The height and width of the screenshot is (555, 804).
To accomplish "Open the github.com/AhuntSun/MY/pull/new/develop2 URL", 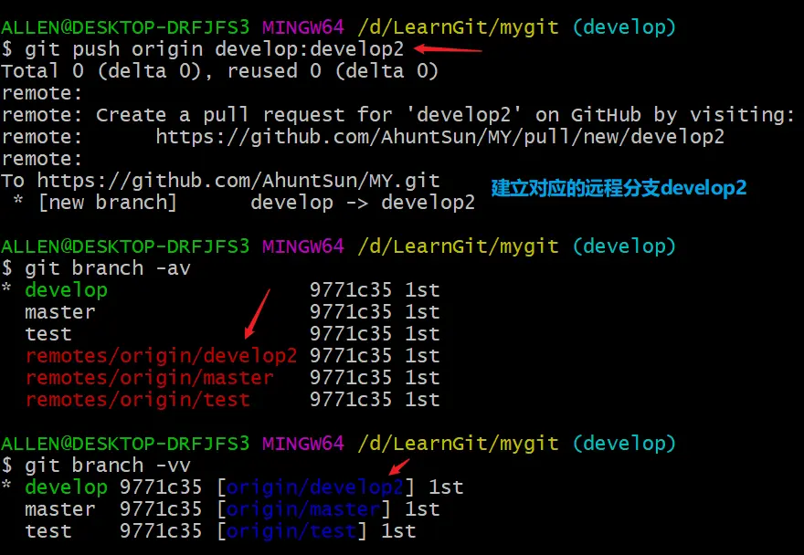I will tap(440, 137).
